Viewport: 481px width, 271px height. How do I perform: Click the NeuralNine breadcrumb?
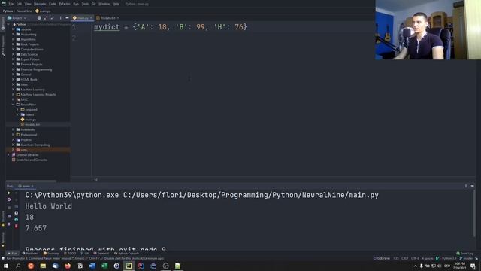[x=24, y=11]
